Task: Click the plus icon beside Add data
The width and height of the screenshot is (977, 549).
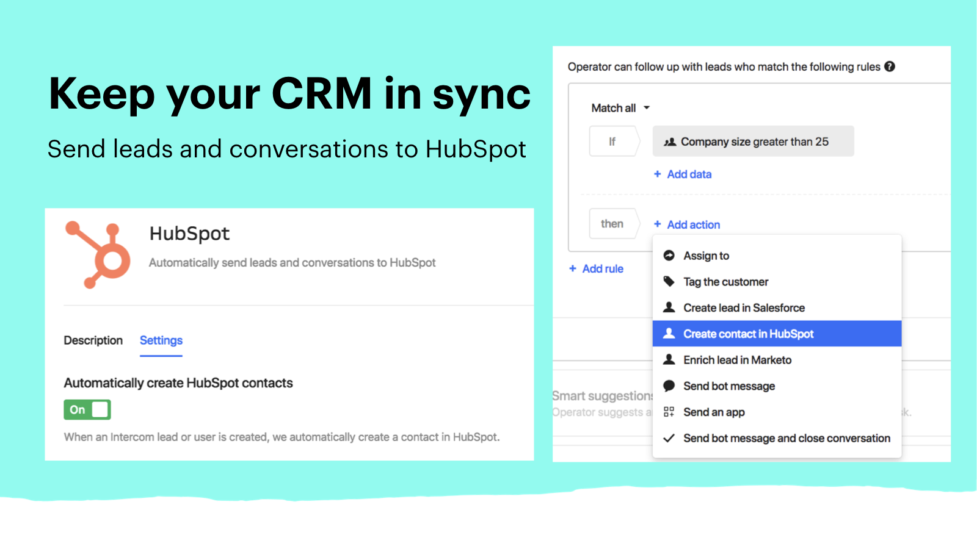Action: [x=658, y=174]
